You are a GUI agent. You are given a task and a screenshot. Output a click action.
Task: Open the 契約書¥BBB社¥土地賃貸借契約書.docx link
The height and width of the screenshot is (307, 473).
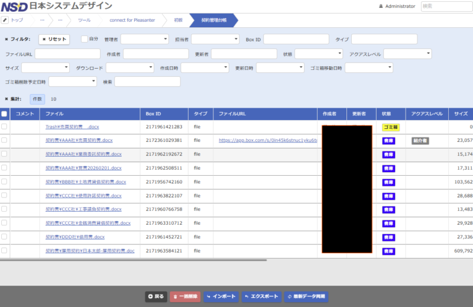click(x=86, y=182)
